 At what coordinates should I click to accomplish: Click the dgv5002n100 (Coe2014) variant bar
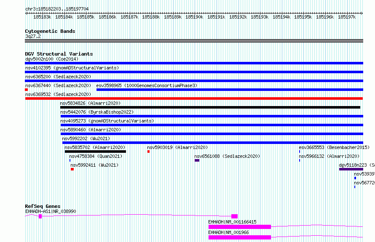[194, 63]
